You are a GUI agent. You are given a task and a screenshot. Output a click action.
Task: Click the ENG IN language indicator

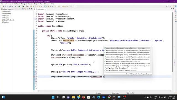click(155, 97)
